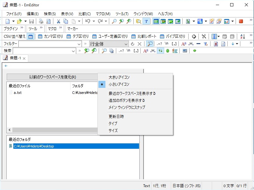Click the Sort A to Z icon
The height and width of the screenshot is (190, 254).
[243, 36]
